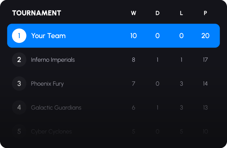Open the Cyber Cyclones team
The image size is (227, 148).
point(51,131)
